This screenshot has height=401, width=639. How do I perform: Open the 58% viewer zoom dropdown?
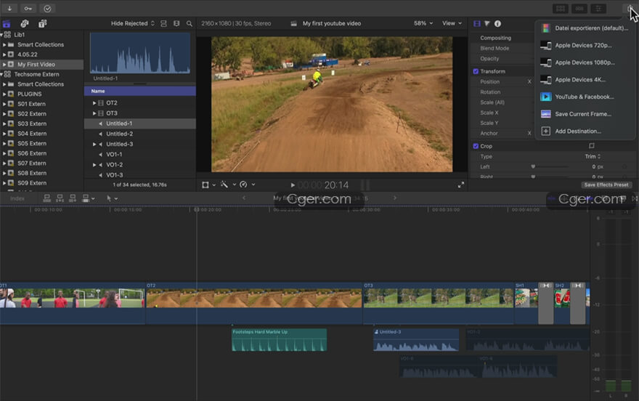click(x=423, y=23)
